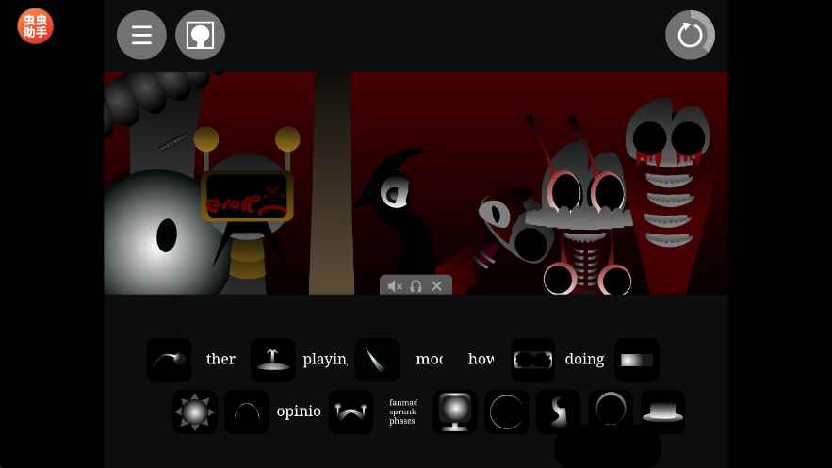The width and height of the screenshot is (832, 468).
Task: Click the red bleeding-eyed tall character
Action: [x=669, y=196]
